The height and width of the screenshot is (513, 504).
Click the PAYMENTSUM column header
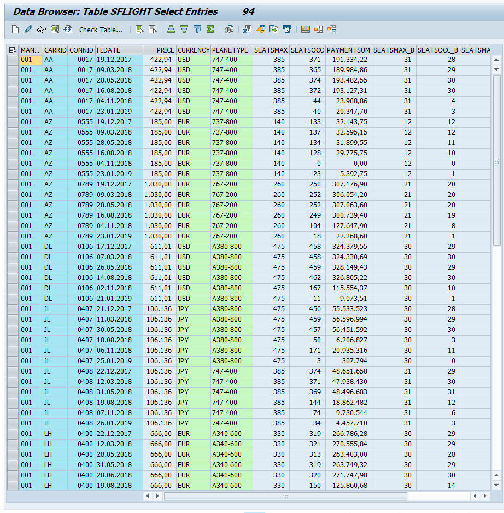(x=348, y=50)
